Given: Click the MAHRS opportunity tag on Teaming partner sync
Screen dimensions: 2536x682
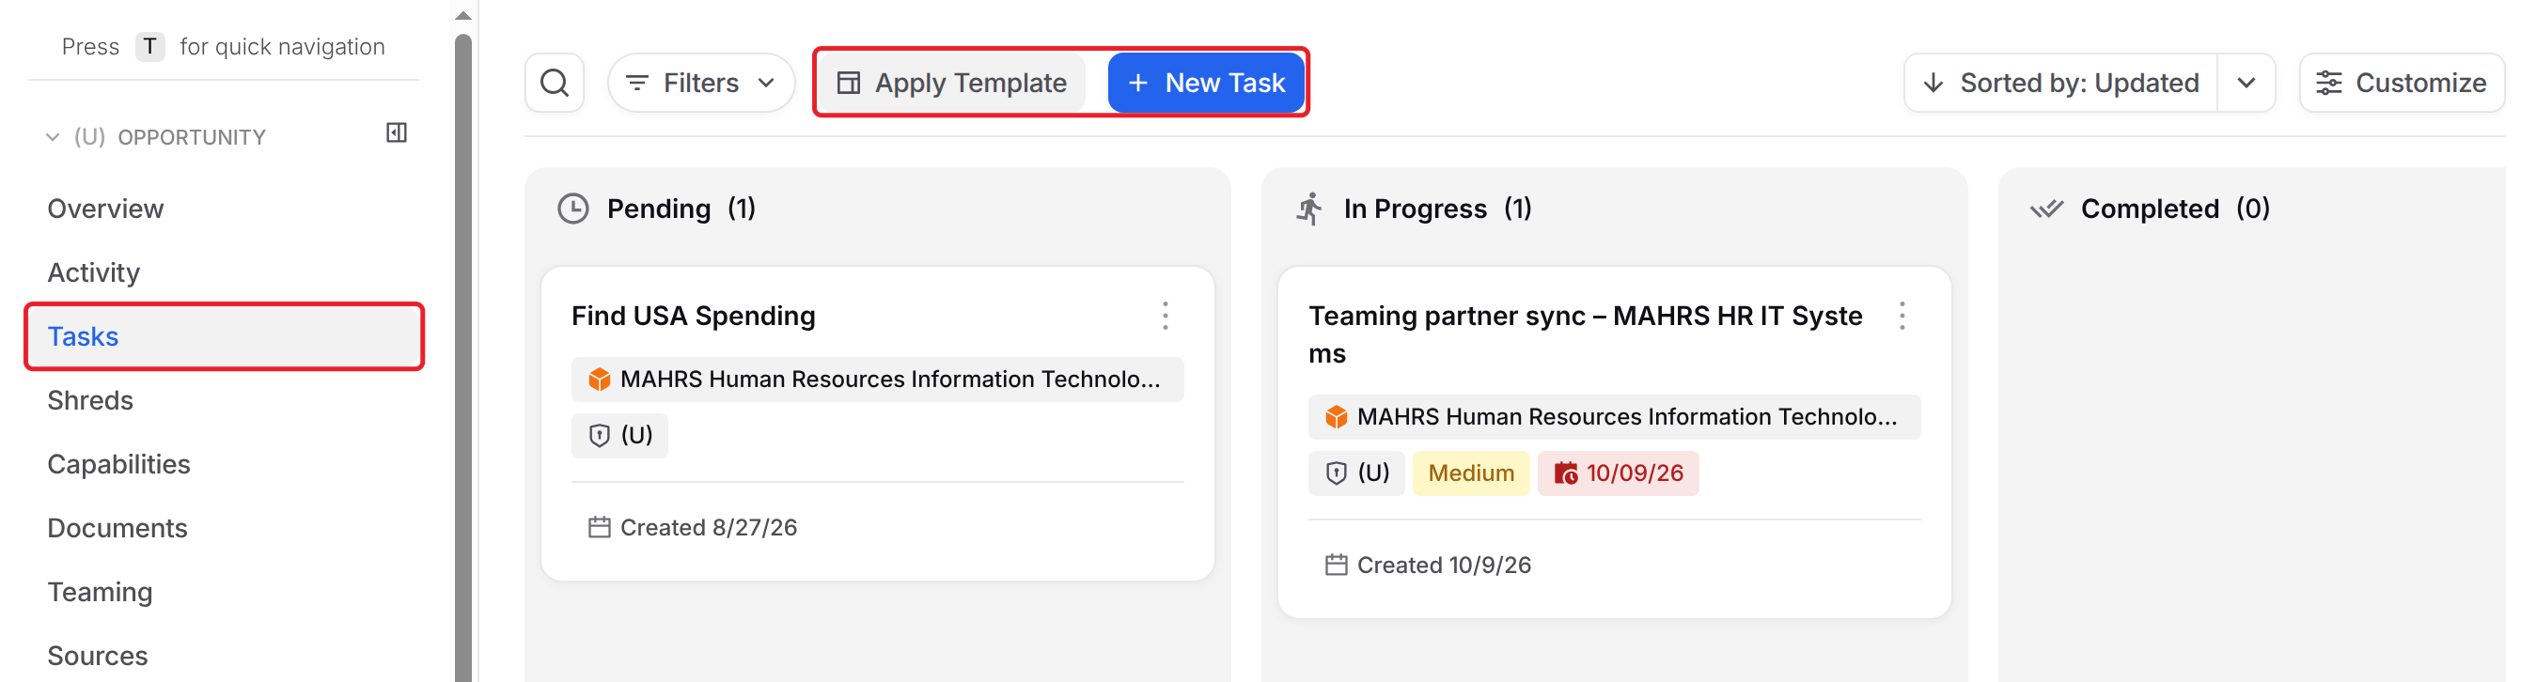Looking at the screenshot, I should click(x=1614, y=417).
